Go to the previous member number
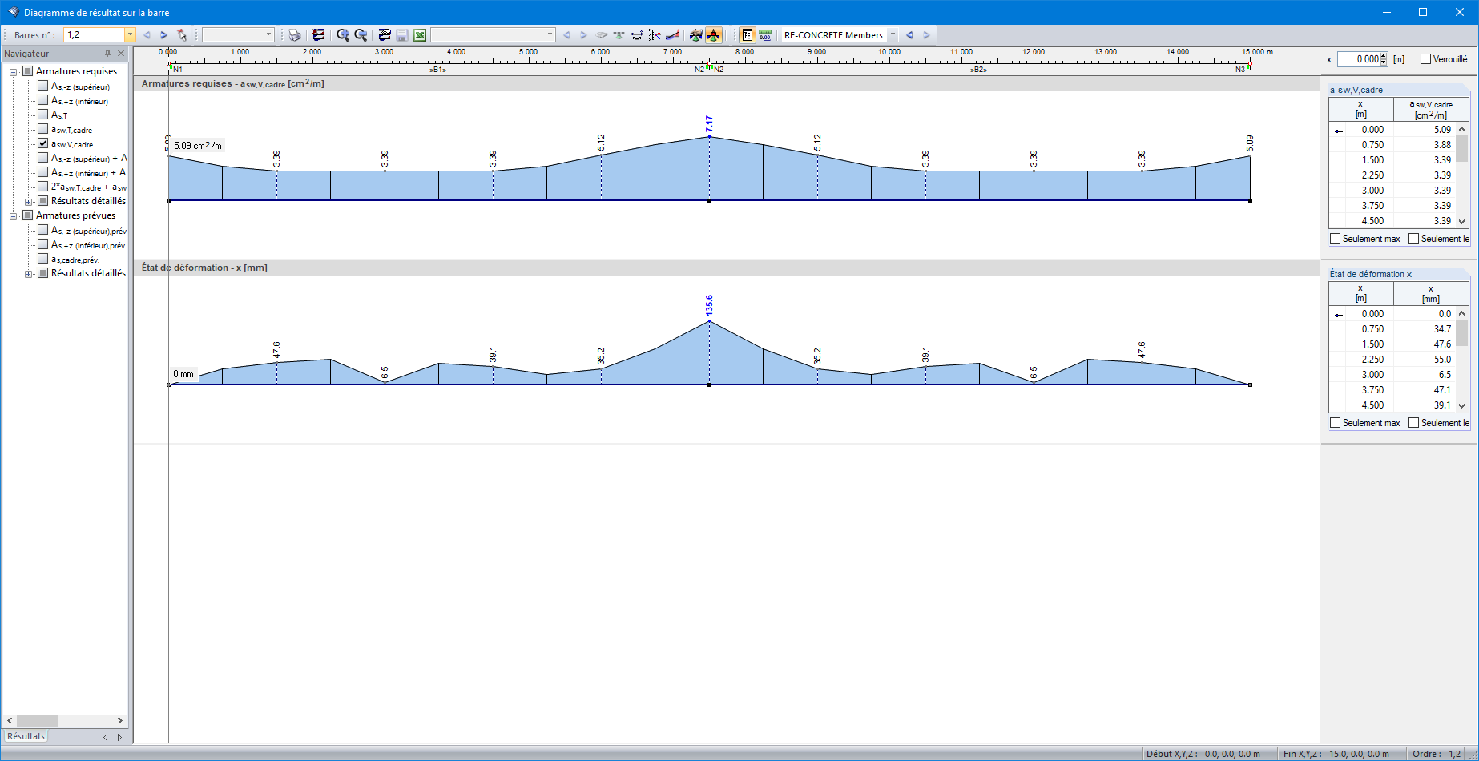The height and width of the screenshot is (761, 1479). pos(147,35)
